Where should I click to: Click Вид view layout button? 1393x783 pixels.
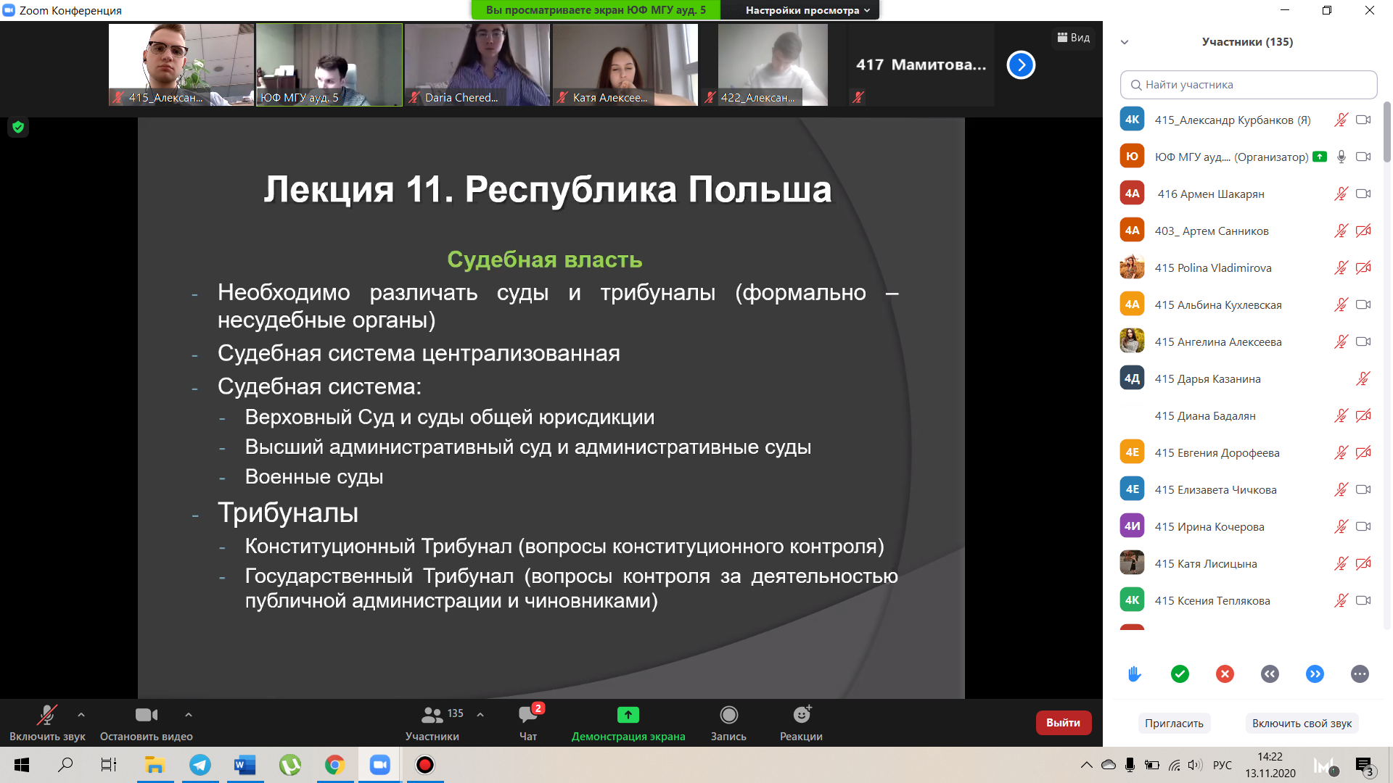pyautogui.click(x=1074, y=38)
